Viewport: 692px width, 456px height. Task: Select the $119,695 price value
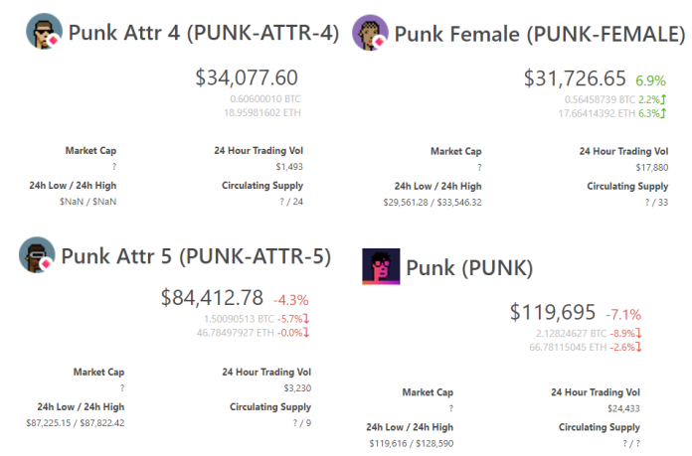[553, 312]
